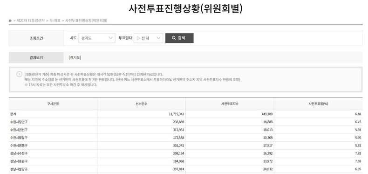This screenshot has width=368, height=174.
Task: Click turnout rate 6.05
Action: tap(358, 169)
